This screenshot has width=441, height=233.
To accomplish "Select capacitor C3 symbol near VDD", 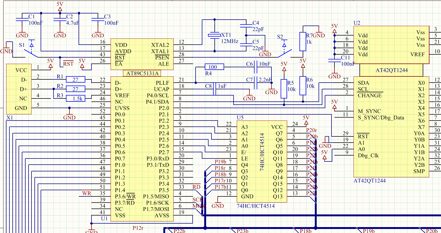I will click(98, 19).
